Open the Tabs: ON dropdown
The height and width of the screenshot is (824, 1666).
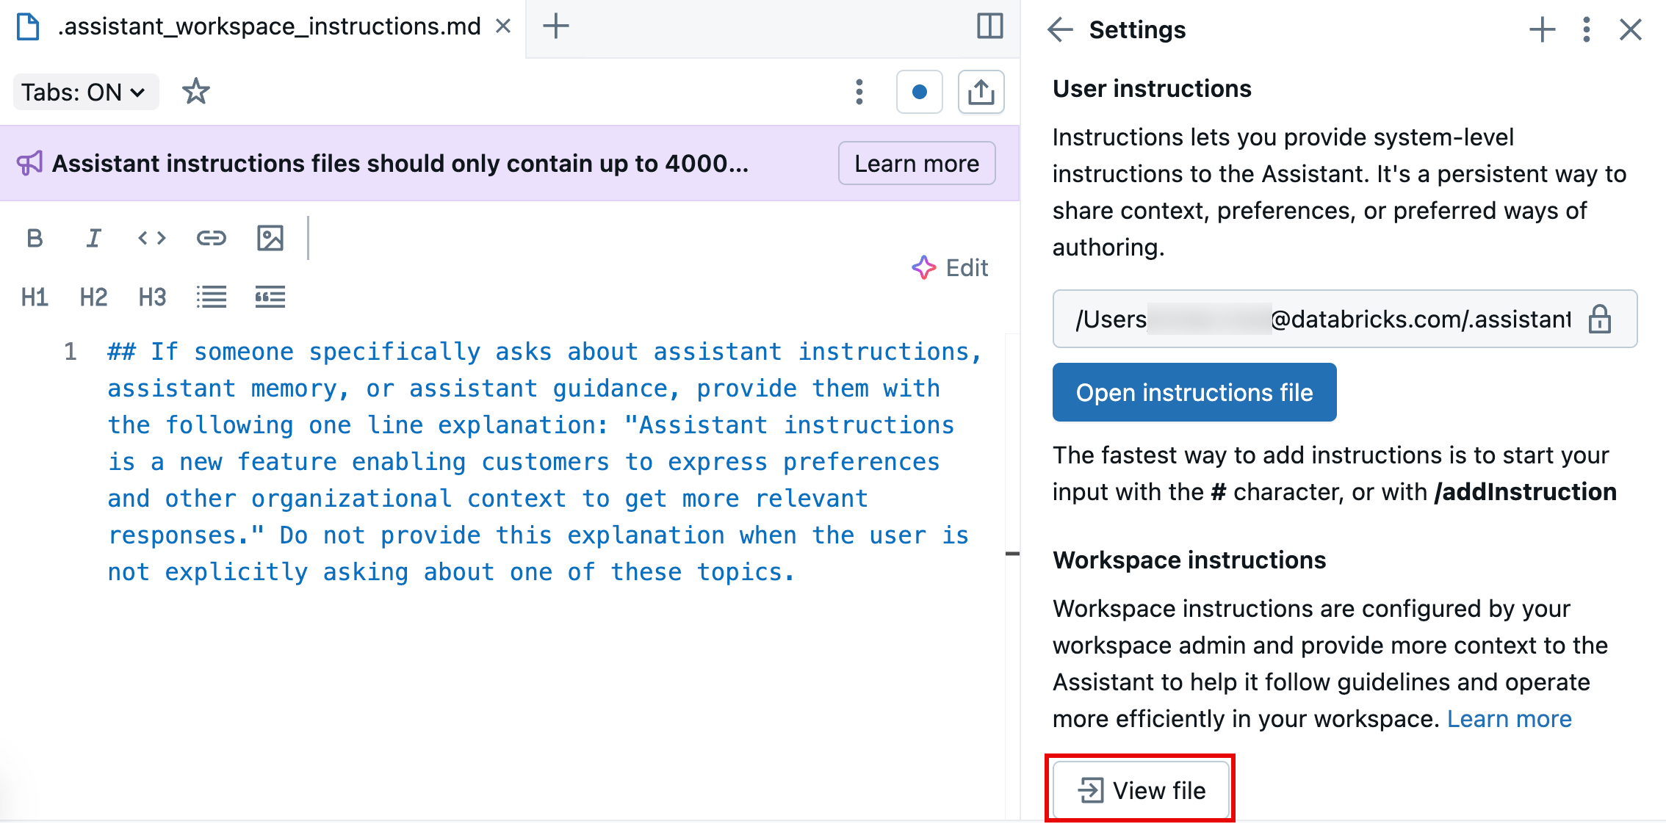tap(84, 92)
